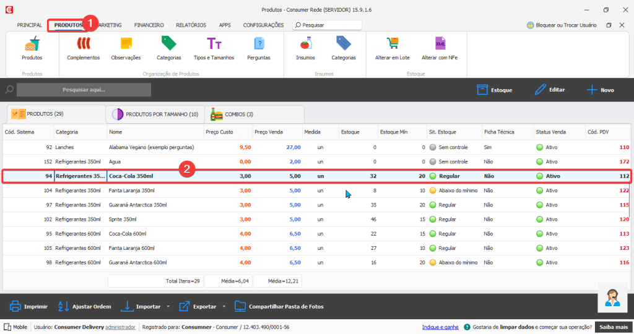Open the Perguntas icon

click(259, 45)
